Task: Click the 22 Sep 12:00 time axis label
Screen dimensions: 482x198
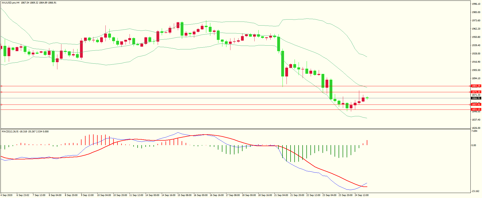Action: [313, 195]
